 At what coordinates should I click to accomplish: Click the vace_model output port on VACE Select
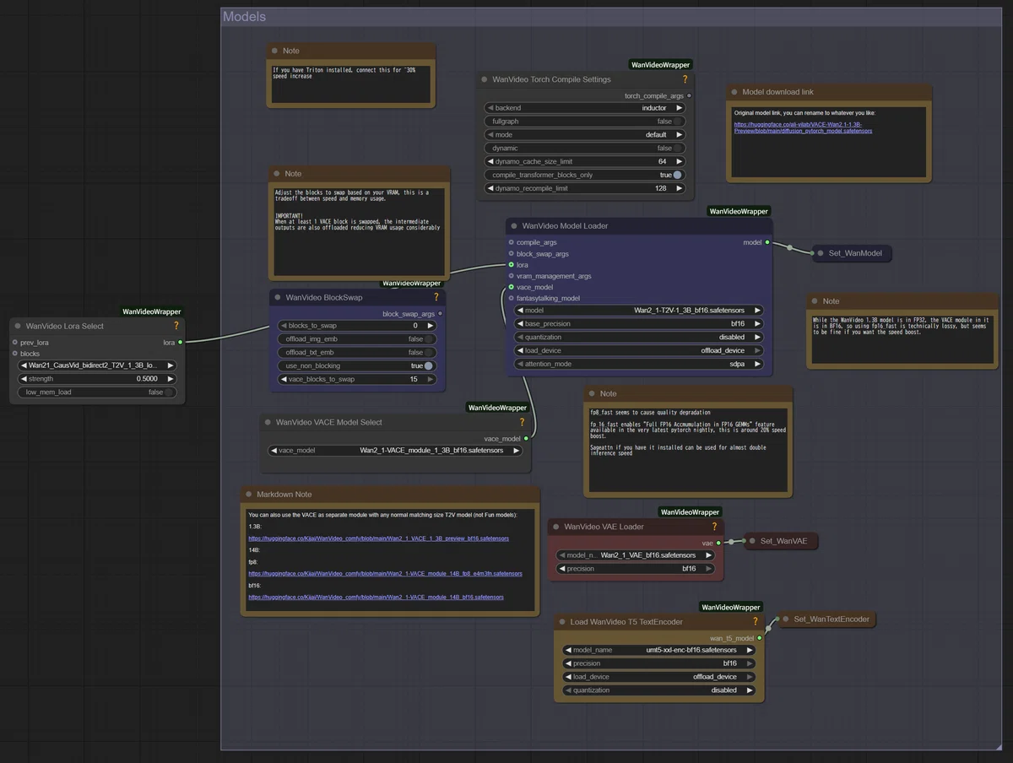[525, 439]
